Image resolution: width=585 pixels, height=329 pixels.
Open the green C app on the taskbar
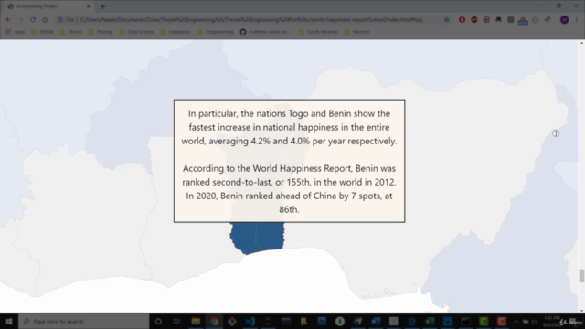484,321
